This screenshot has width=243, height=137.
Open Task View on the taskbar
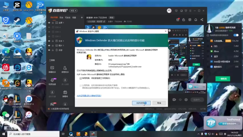pyautogui.click(x=63, y=134)
